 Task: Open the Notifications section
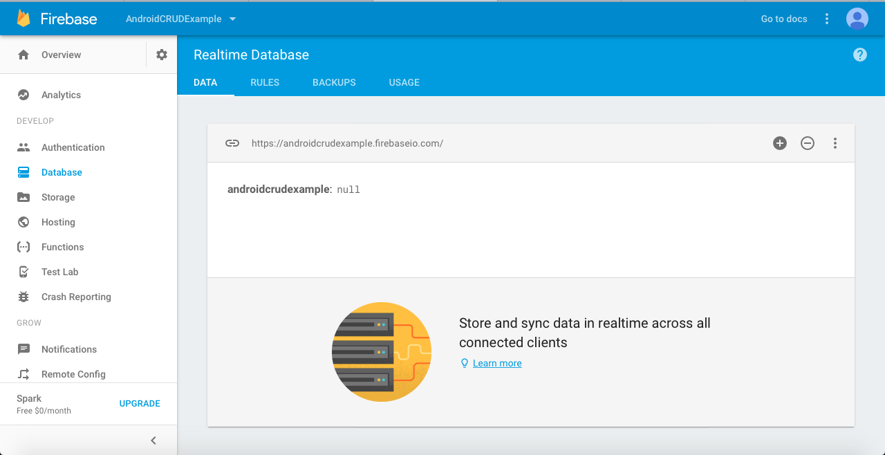tap(69, 349)
